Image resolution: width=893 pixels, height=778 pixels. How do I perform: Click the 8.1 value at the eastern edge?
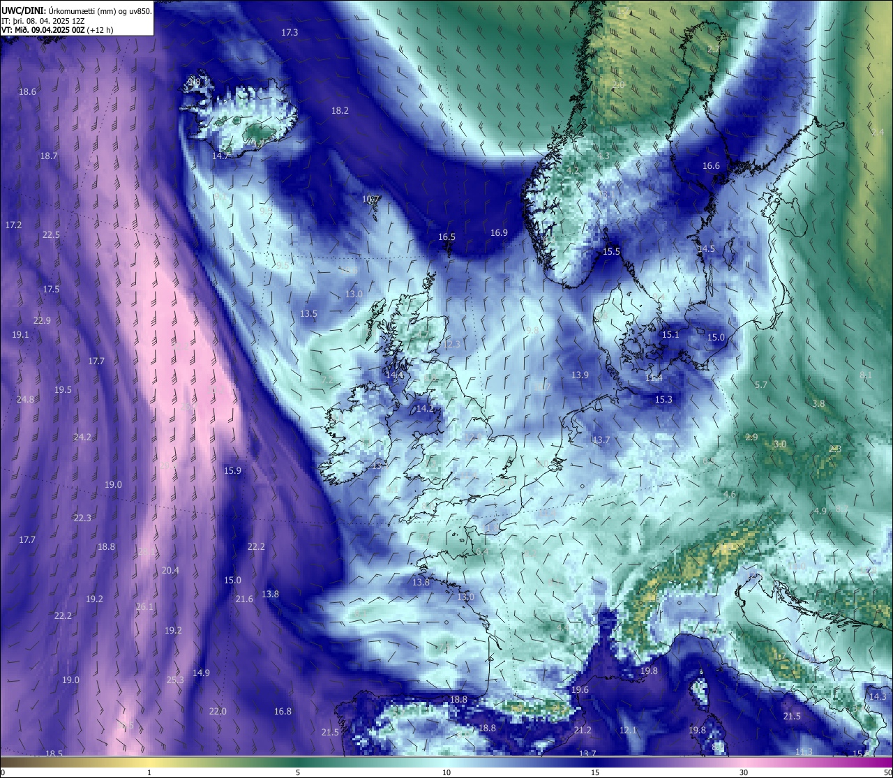866,375
